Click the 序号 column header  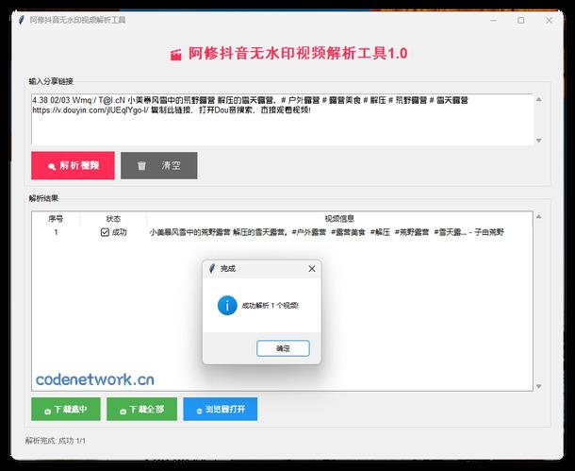(x=56, y=219)
